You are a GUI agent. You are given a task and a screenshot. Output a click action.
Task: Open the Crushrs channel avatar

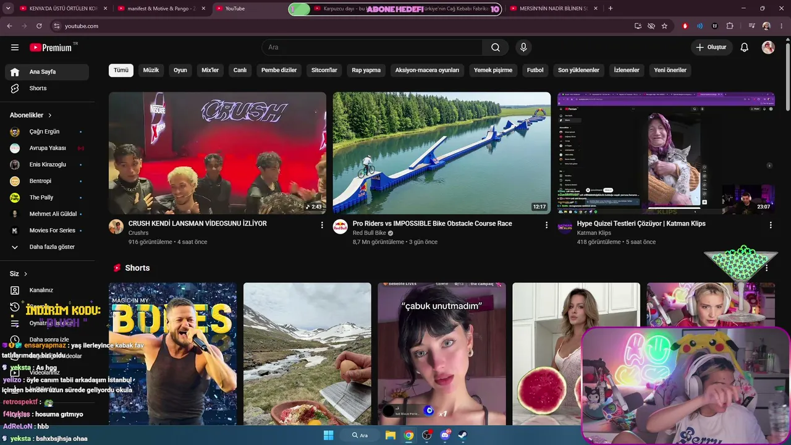click(x=116, y=226)
